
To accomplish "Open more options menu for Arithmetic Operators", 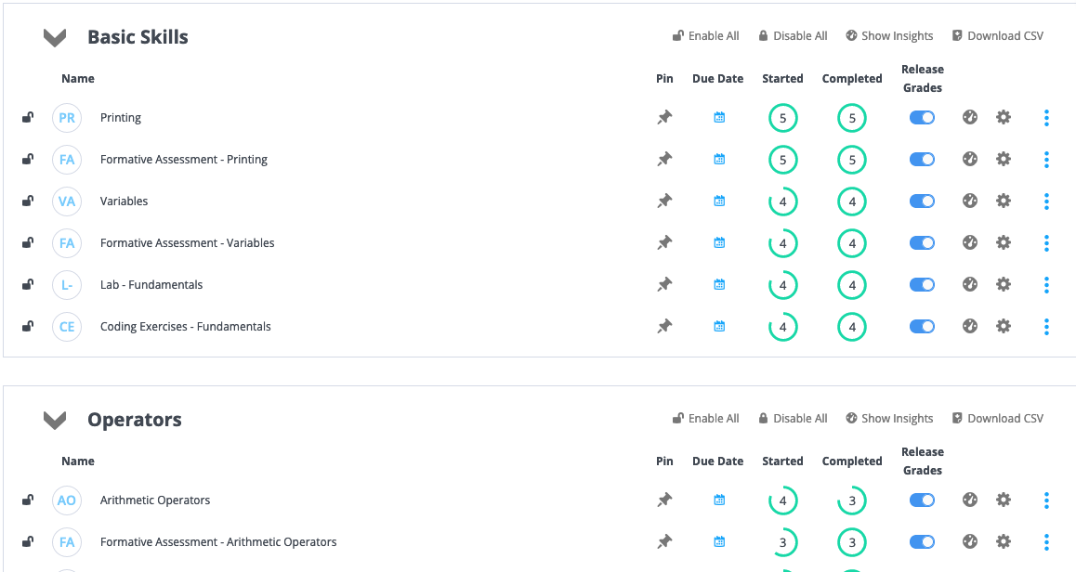I will coord(1046,500).
